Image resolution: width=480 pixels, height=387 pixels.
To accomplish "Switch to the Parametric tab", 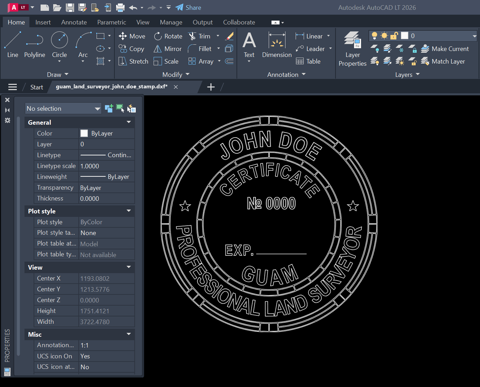I will 112,22.
